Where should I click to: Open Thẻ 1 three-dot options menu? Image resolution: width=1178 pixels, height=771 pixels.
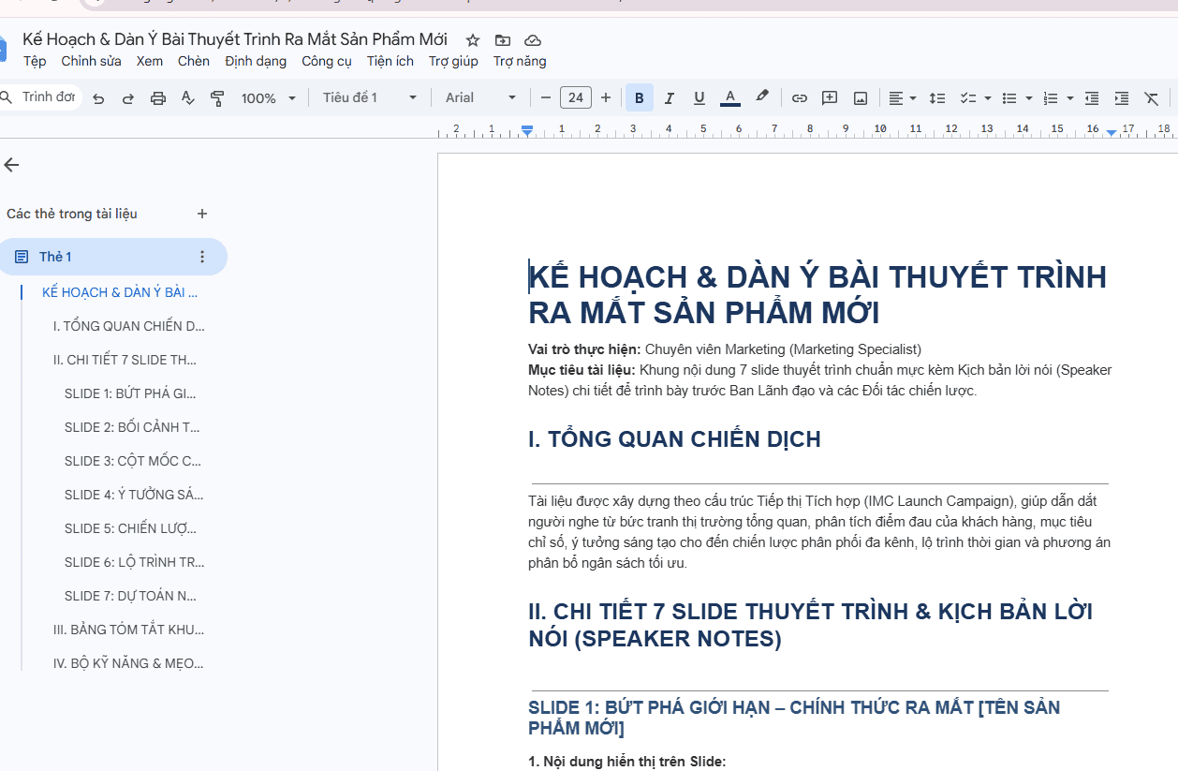pyautogui.click(x=202, y=257)
